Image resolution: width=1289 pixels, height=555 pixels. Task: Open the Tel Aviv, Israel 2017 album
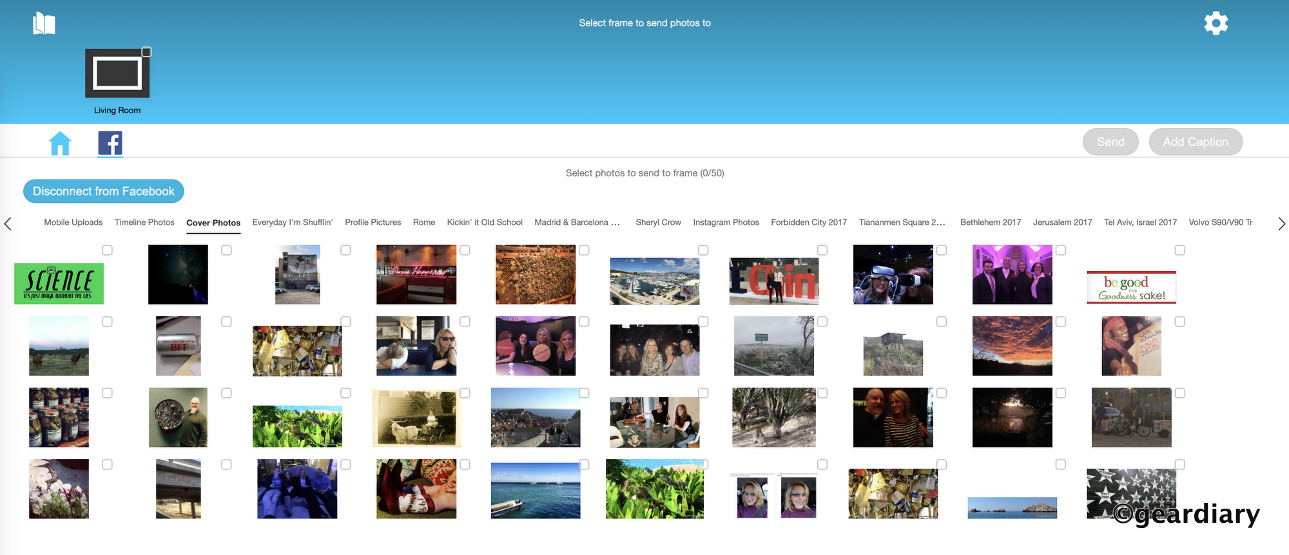1140,222
